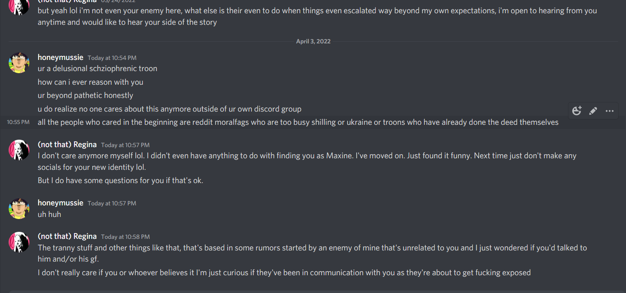626x293 pixels.
Task: Click the compact 10:55 PM side timestamp
Action: click(18, 122)
